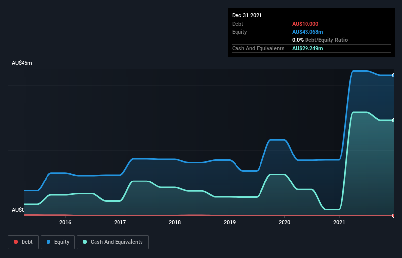
Task: Click the 2020 x-axis label
Action: pyautogui.click(x=284, y=222)
